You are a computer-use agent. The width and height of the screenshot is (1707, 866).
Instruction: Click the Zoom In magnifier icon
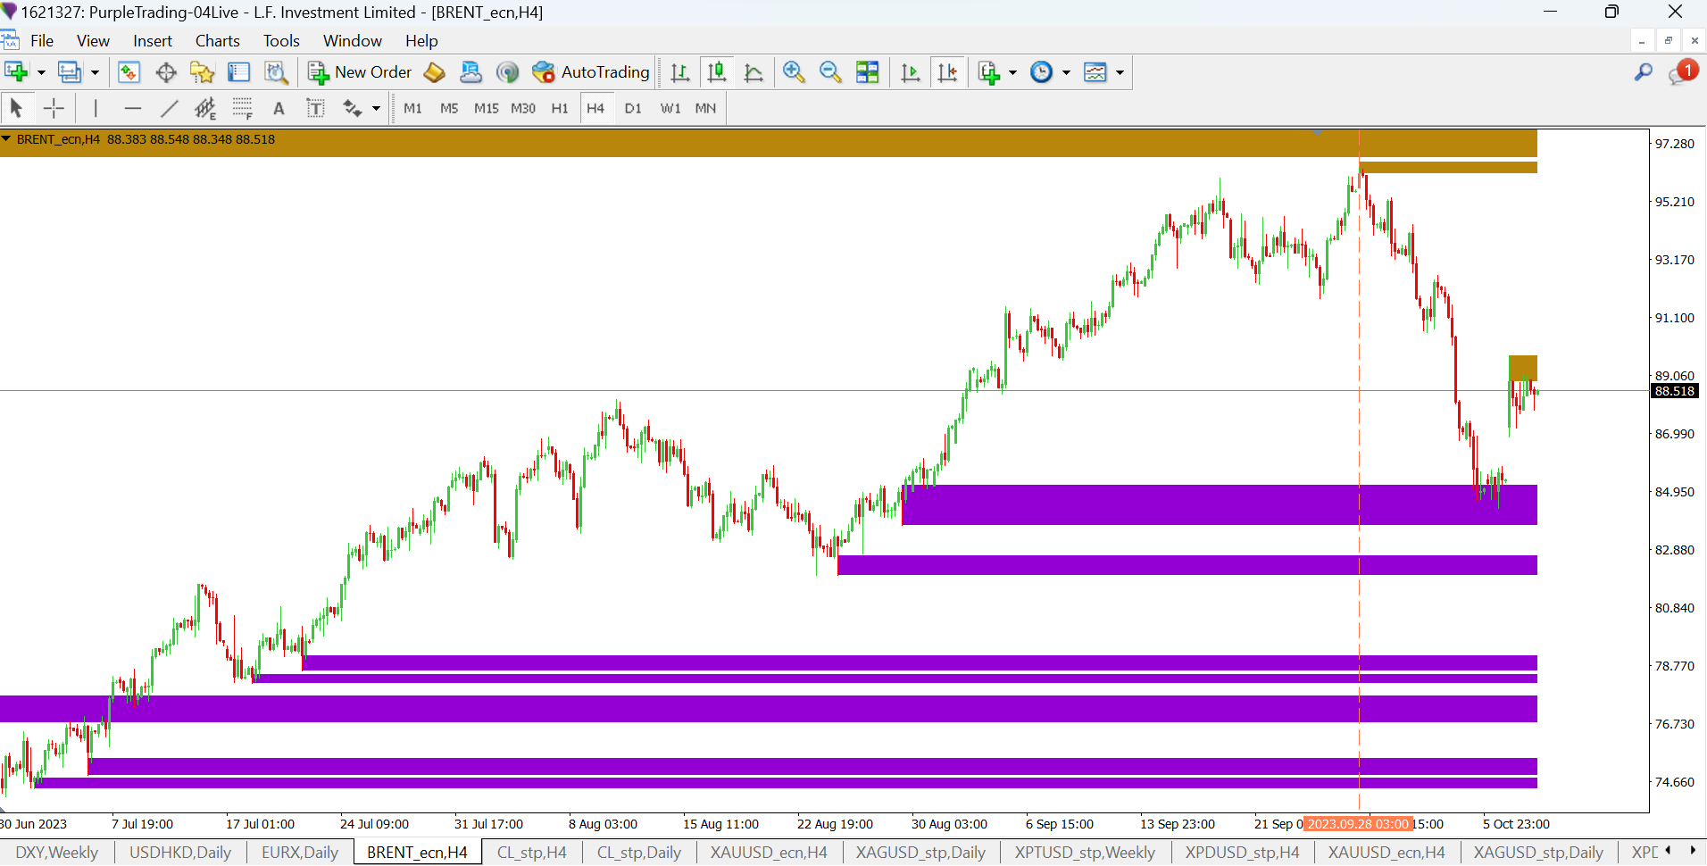coord(794,72)
